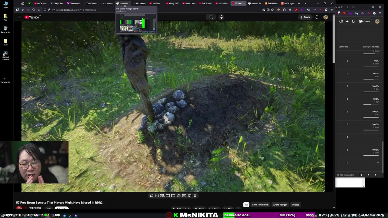Open DaVinci Resolve desktop shortcut

pos(5,55)
